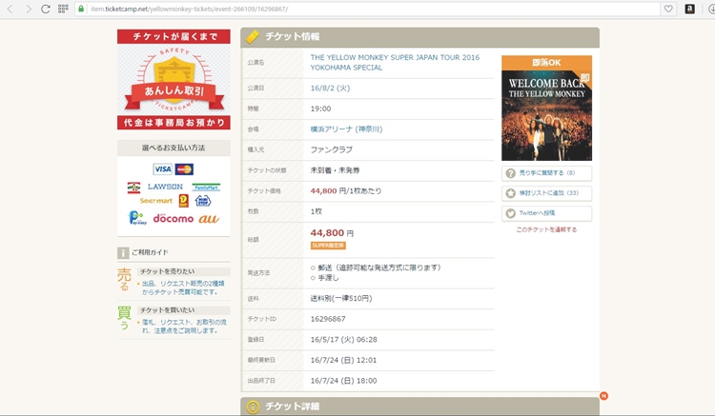Click the Twitterへ投稿 button
Viewport: 715px width, 416px height.
pos(546,213)
